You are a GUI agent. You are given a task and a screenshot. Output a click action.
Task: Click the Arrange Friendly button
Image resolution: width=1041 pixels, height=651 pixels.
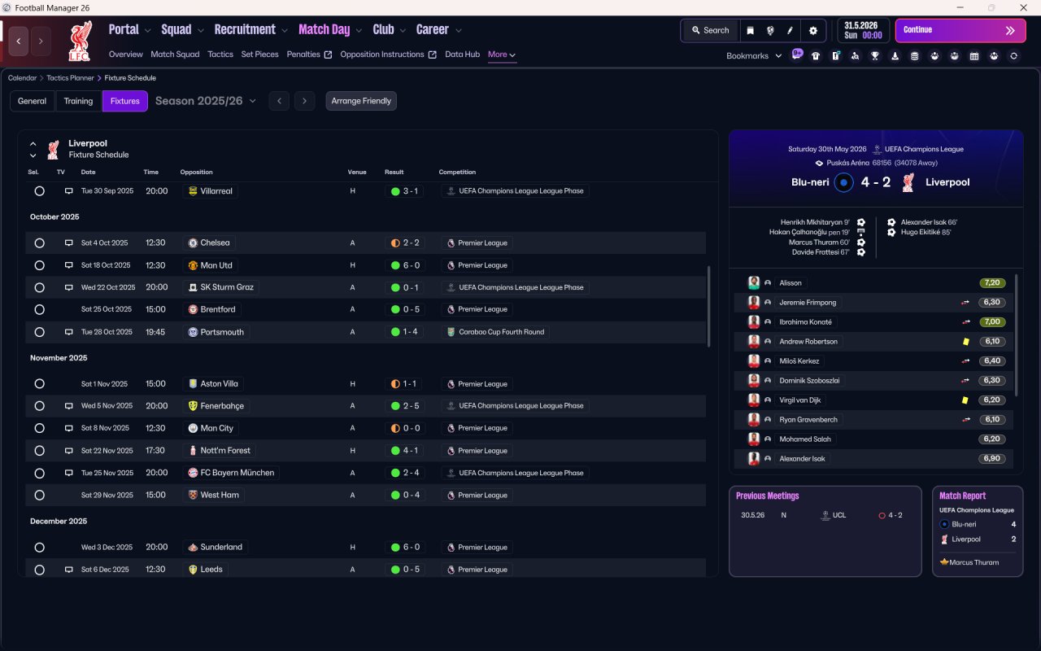(361, 101)
